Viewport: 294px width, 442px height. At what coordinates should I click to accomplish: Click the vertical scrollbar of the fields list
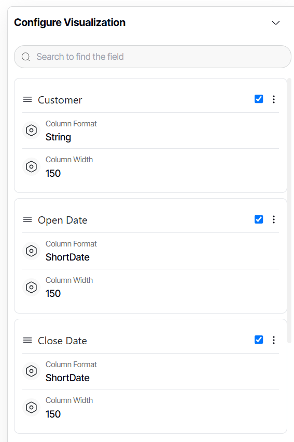tap(289, 211)
